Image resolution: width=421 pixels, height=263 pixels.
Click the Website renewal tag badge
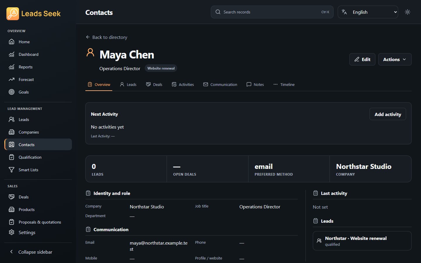[x=161, y=68]
